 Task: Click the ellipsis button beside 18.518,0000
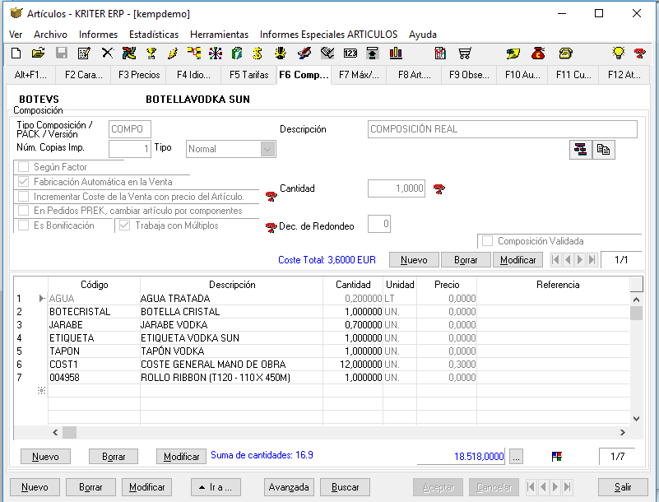[516, 457]
